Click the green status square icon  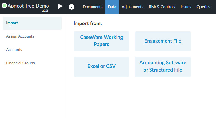[x=4, y=6]
